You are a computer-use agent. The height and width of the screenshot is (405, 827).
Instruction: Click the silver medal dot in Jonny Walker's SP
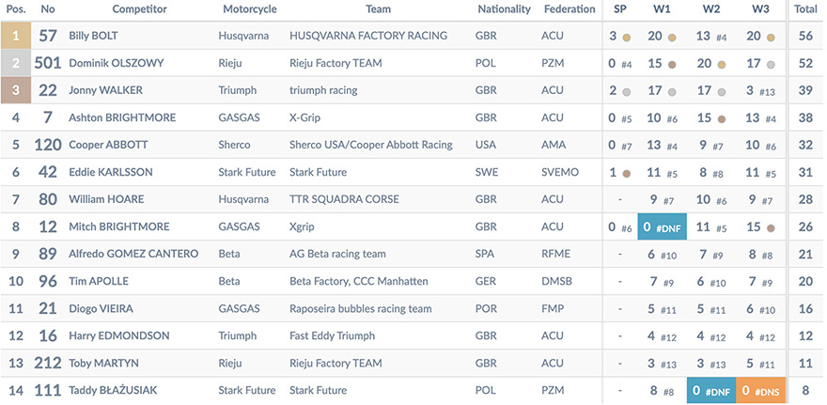pos(627,92)
